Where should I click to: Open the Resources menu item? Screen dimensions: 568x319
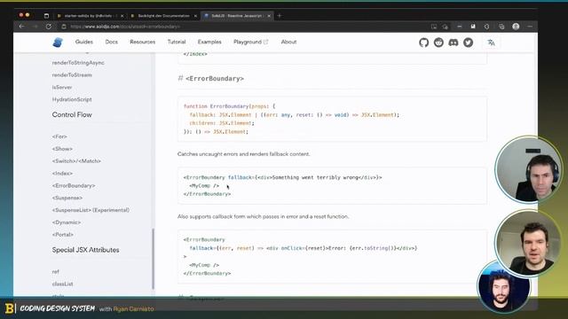pos(142,42)
